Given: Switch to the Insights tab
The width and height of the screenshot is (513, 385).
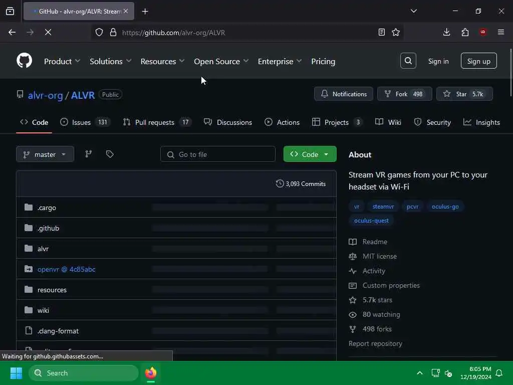Looking at the screenshot, I should coord(481,122).
